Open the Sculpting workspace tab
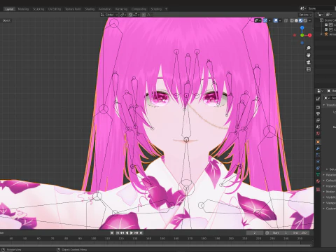Viewport: 336px width, 252px height. (38, 9)
